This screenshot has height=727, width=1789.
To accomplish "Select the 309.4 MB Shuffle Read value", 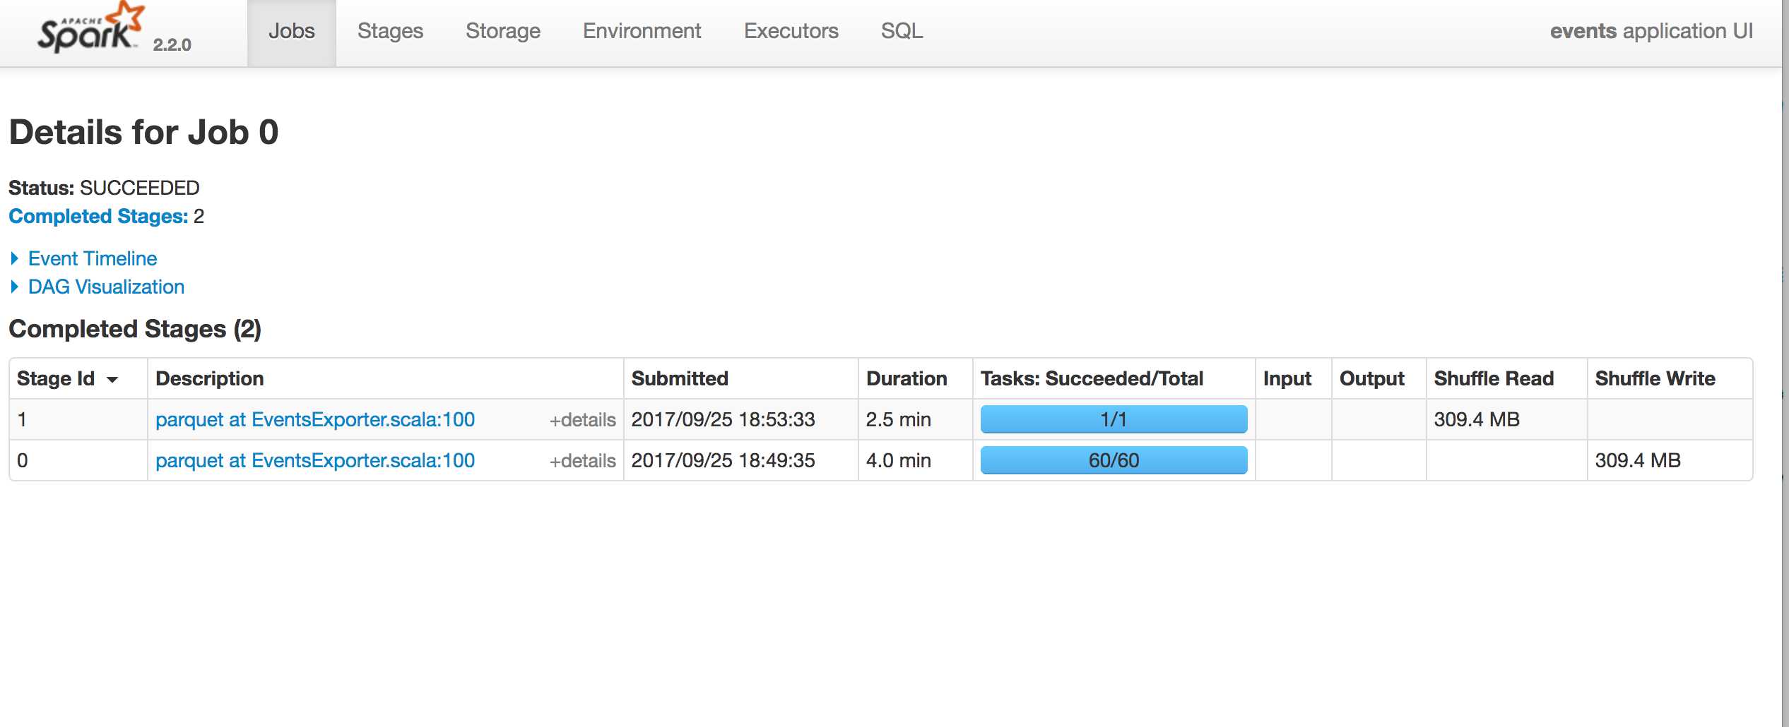I will [x=1477, y=419].
